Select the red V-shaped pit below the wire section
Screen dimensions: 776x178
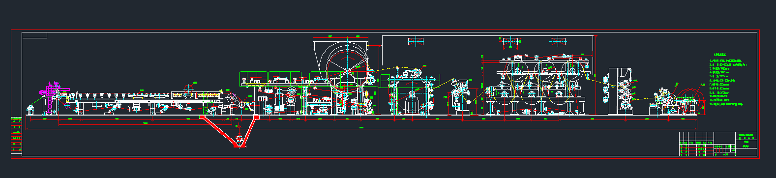click(x=230, y=131)
